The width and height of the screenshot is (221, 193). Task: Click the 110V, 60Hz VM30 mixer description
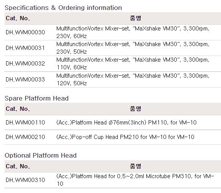coord(133,64)
